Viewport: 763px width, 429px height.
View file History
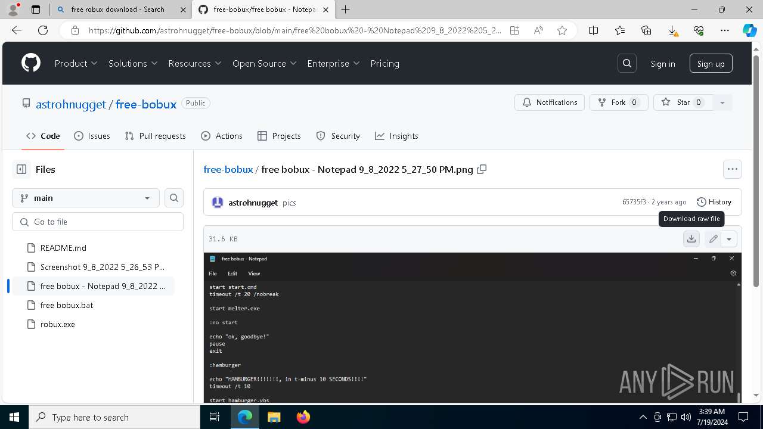pyautogui.click(x=714, y=202)
